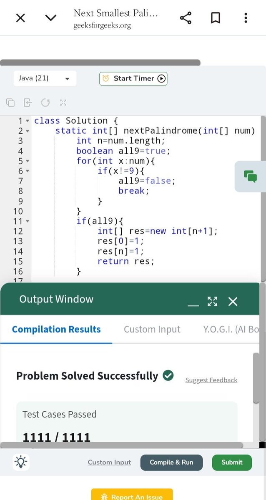Collapse the page using top chevron arrow
266x500 pixels.
51,18
